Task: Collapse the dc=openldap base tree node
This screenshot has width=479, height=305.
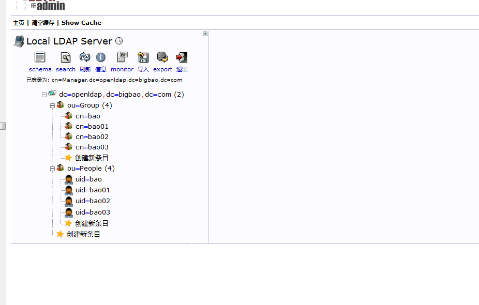Action: 44,95
